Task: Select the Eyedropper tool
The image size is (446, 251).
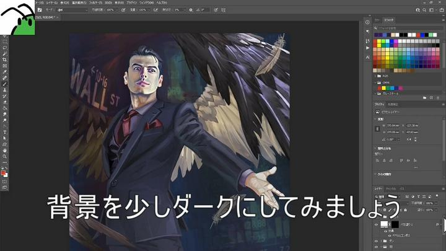Action: (x=4, y=72)
